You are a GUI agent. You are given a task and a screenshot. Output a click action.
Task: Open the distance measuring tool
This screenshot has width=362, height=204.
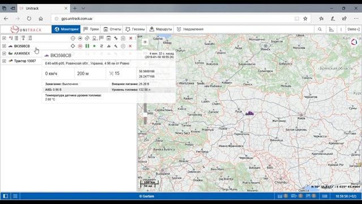click(x=331, y=29)
